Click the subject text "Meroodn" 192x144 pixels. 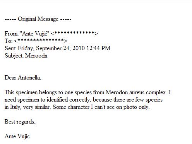[36, 56]
